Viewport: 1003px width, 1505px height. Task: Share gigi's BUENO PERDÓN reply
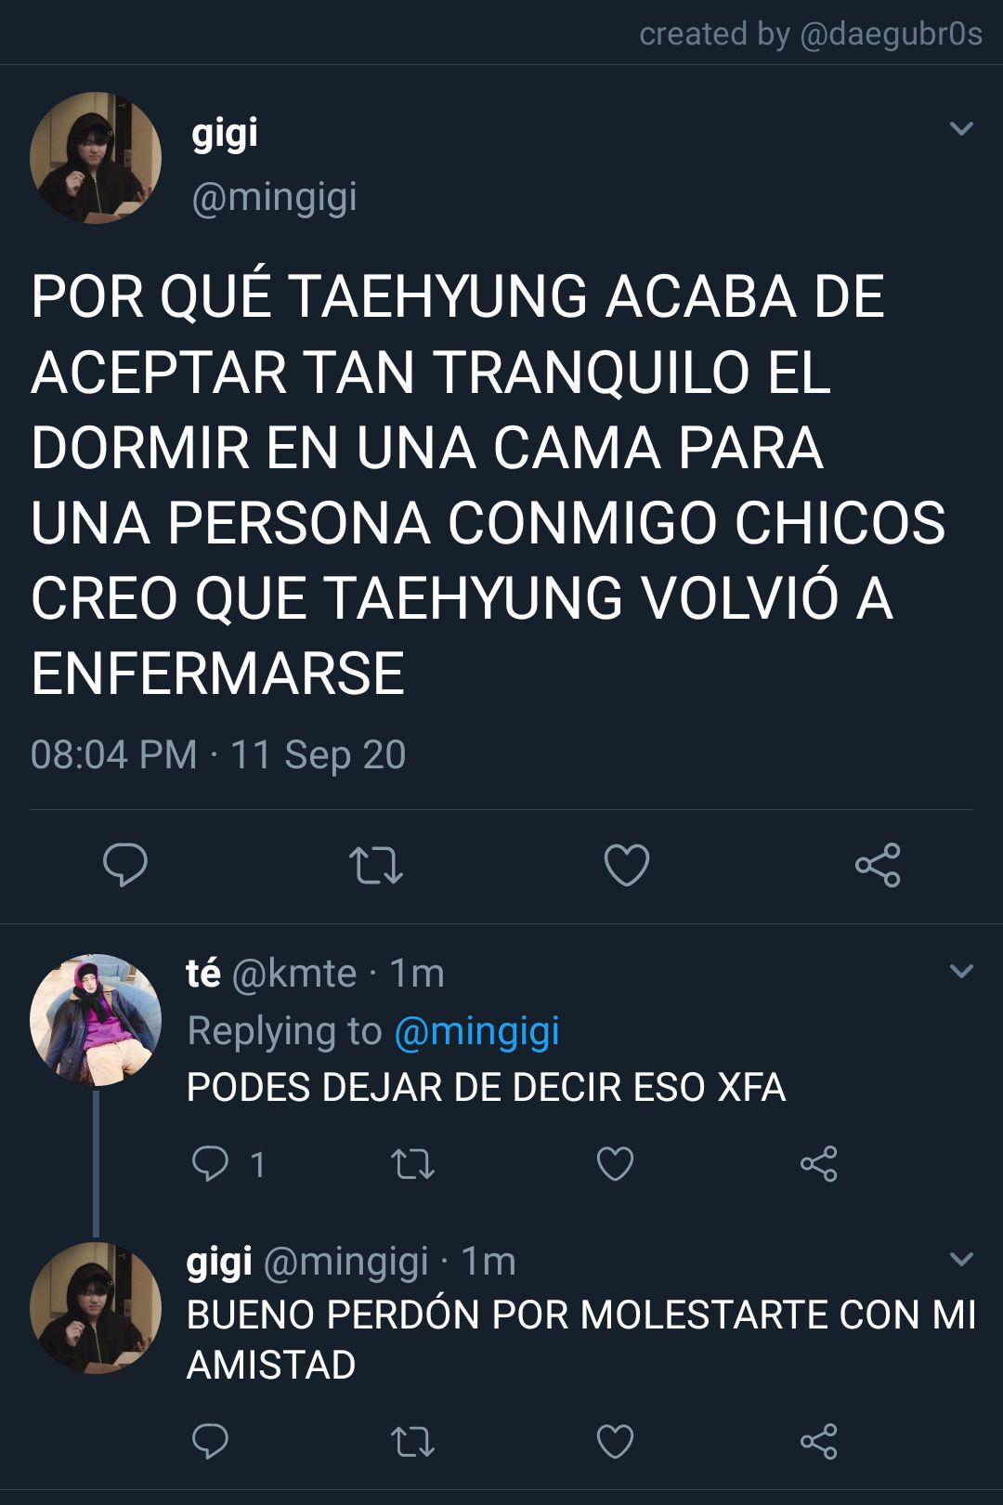pos(818,1442)
